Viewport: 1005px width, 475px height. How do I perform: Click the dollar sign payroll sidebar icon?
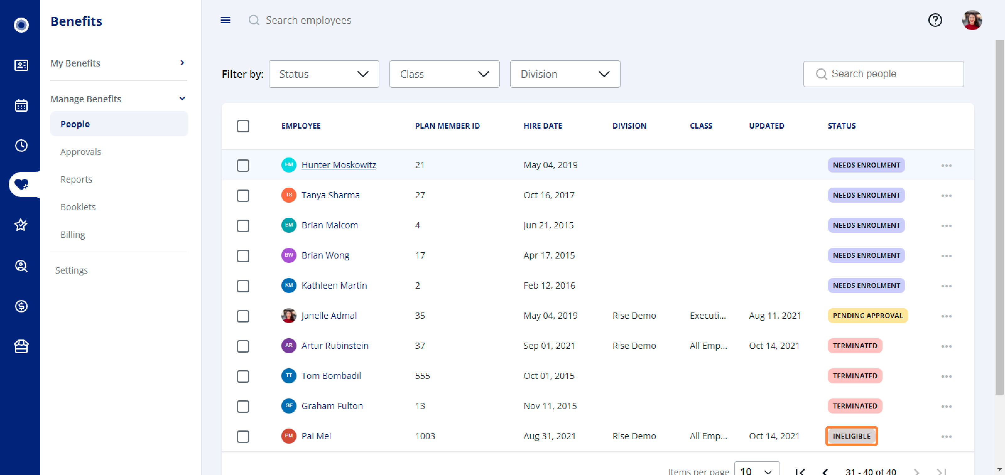pyautogui.click(x=21, y=306)
